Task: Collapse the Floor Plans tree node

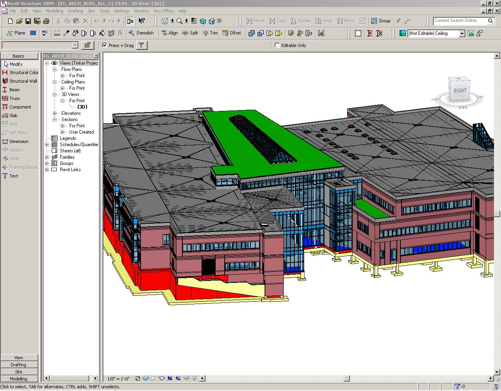Action: [x=55, y=69]
